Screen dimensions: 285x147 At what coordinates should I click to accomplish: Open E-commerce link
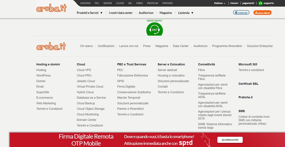(x=44, y=98)
